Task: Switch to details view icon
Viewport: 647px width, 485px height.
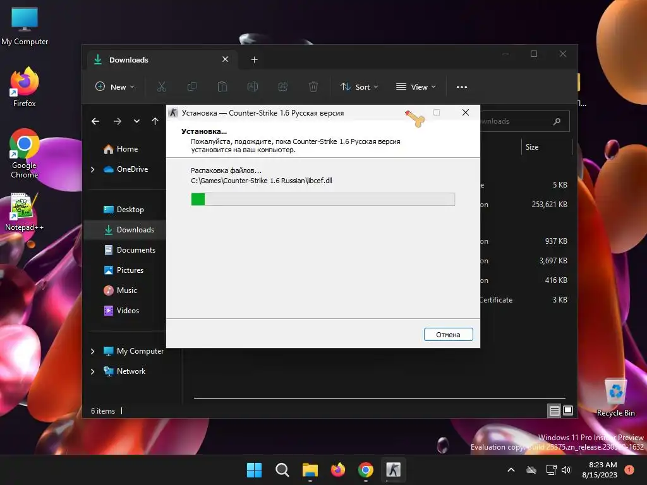Action: [555, 410]
